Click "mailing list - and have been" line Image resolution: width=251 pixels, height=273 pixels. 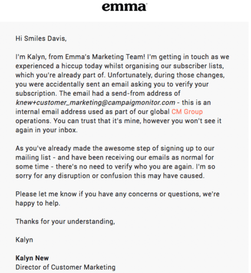115,158
